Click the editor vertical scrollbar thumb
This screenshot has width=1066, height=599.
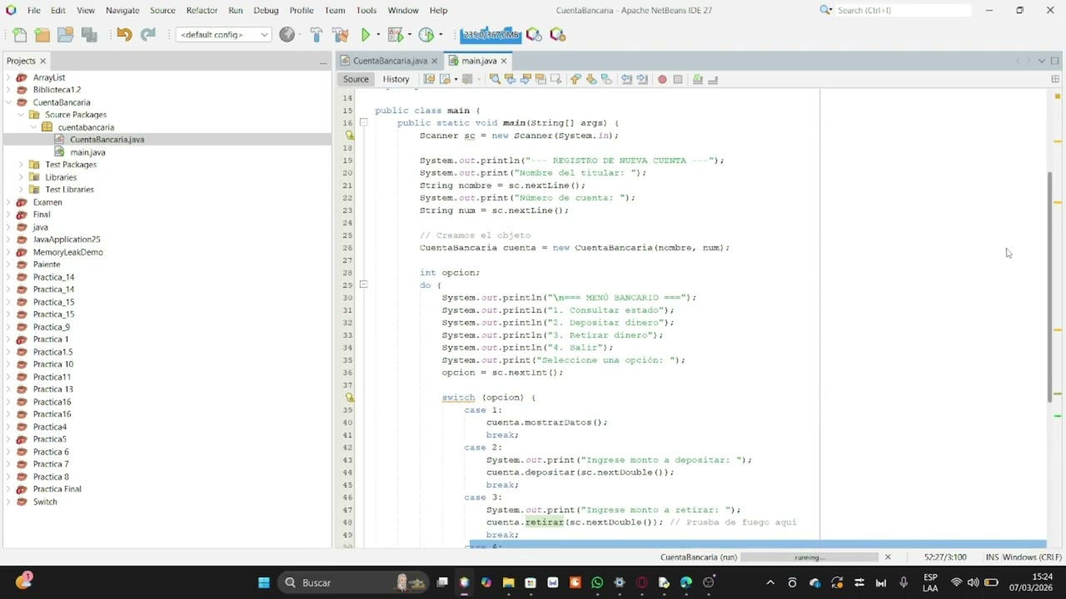[x=1049, y=287]
